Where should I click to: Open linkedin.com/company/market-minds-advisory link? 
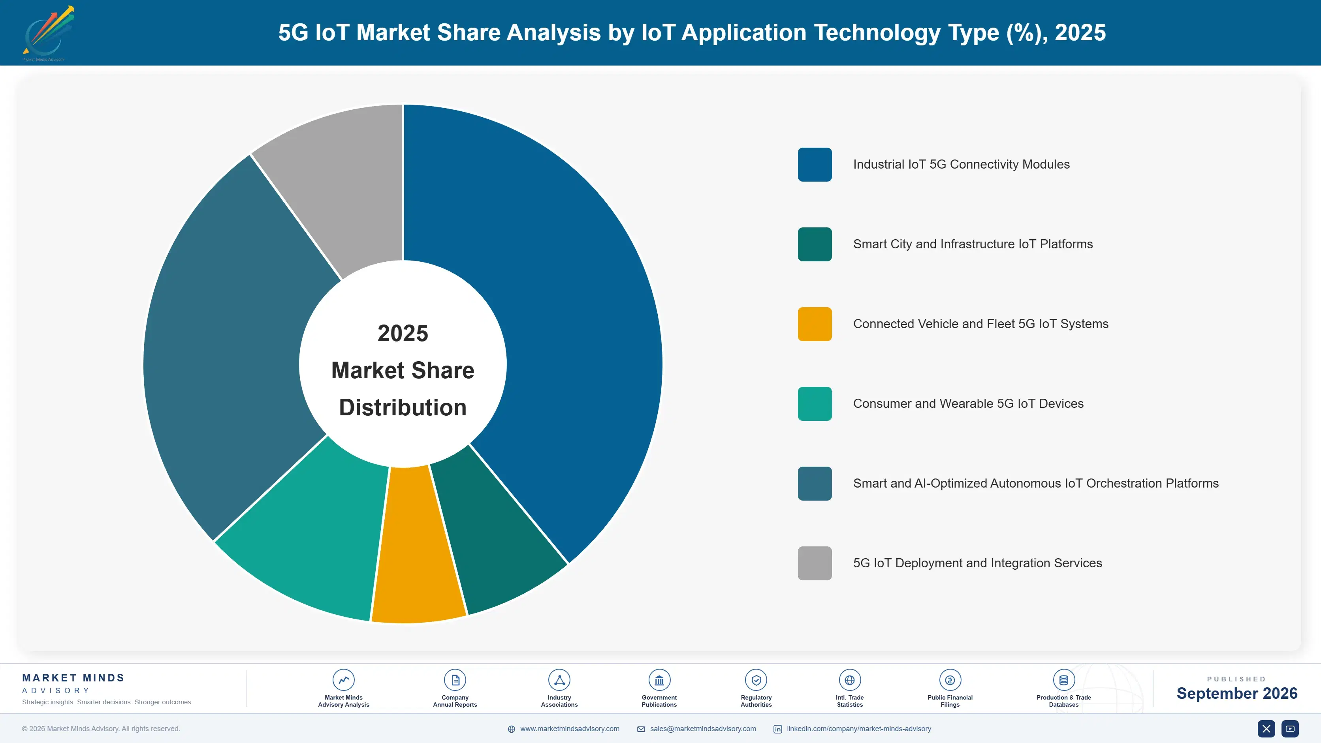click(x=859, y=729)
